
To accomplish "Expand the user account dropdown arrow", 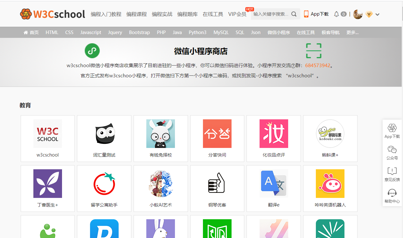I will 378,14.
